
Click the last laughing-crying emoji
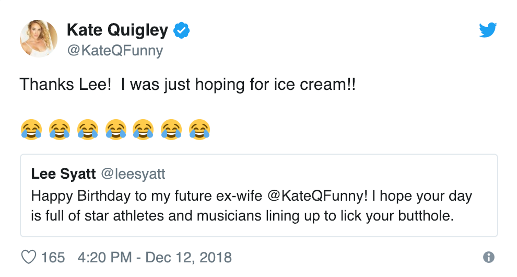pyautogui.click(x=199, y=129)
